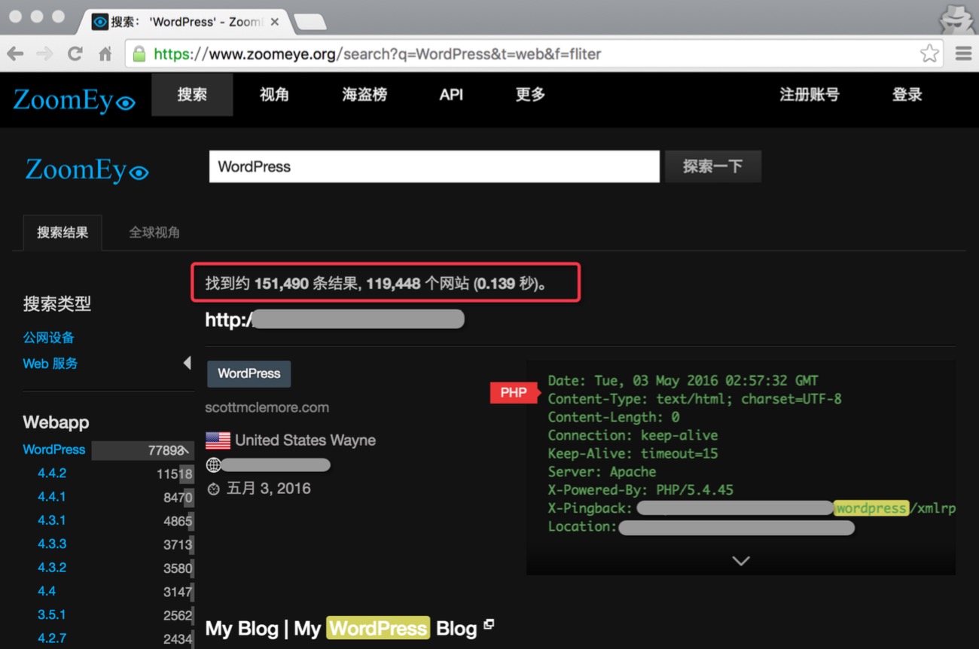Screen dimensions: 979x649
Task: Filter by WordPress version 4.4.1
Action: click(52, 497)
